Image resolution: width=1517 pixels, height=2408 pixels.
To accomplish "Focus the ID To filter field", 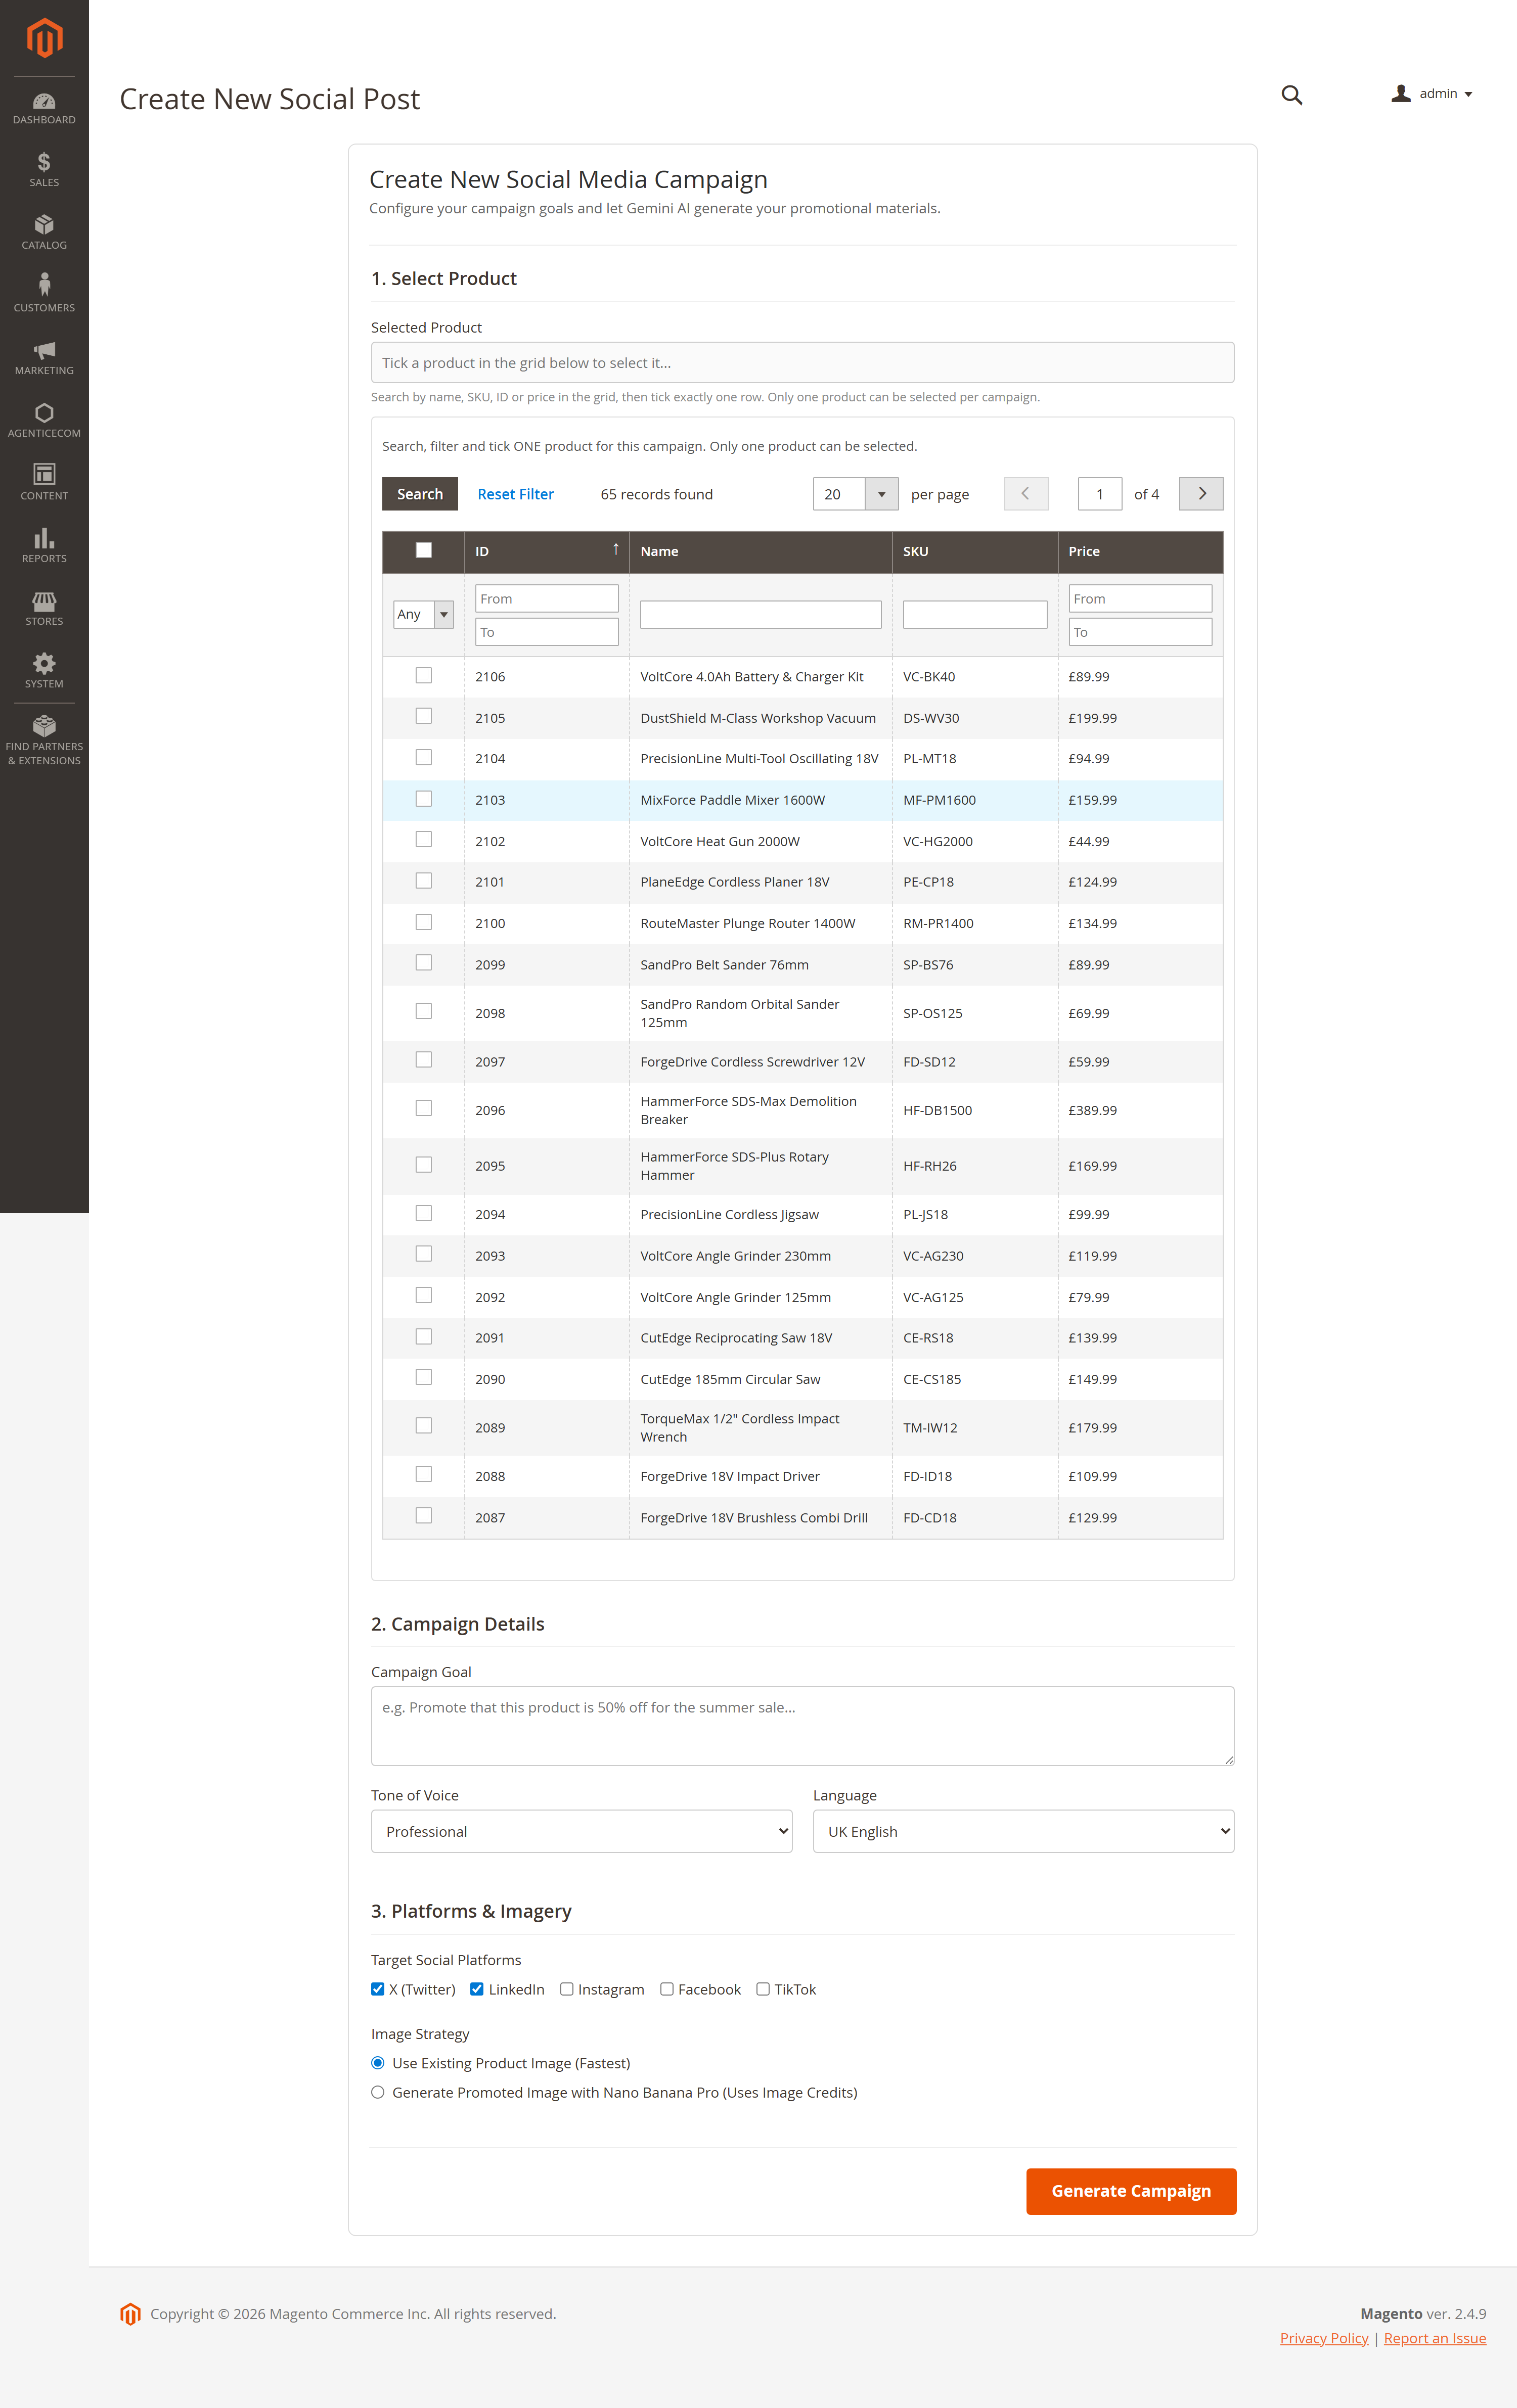I will point(546,632).
